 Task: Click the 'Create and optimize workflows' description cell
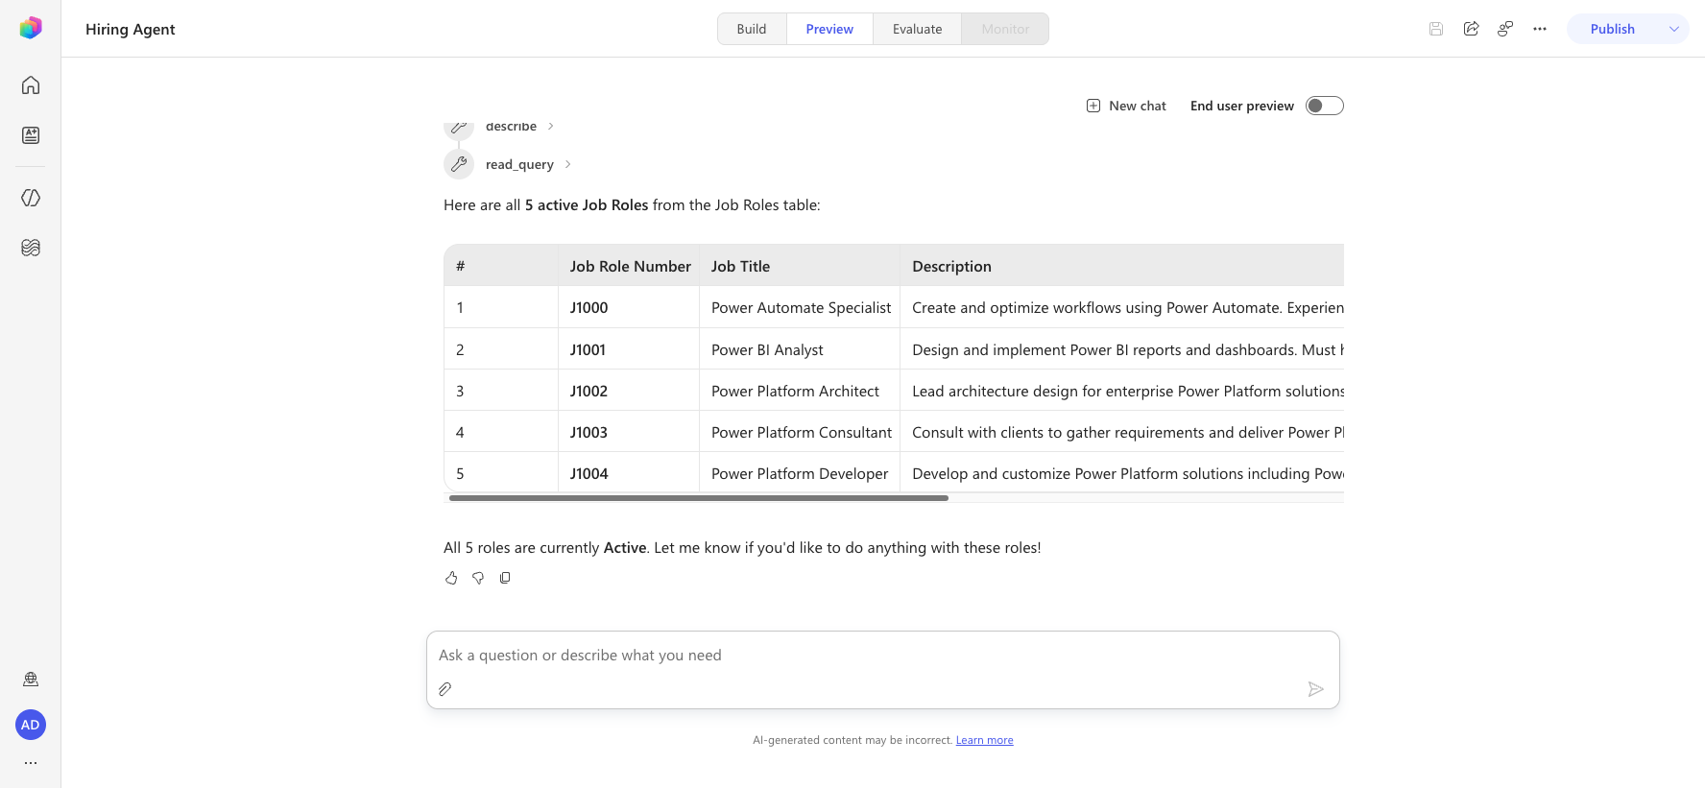[1122, 307]
